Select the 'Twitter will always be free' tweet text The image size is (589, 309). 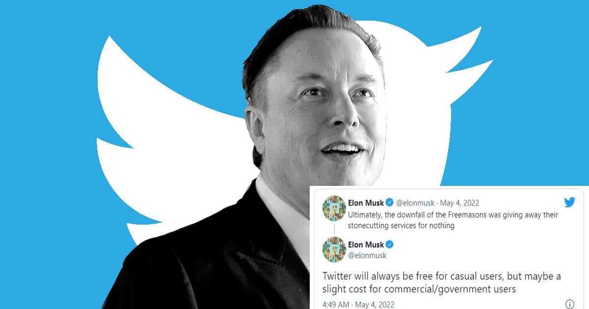click(x=441, y=283)
